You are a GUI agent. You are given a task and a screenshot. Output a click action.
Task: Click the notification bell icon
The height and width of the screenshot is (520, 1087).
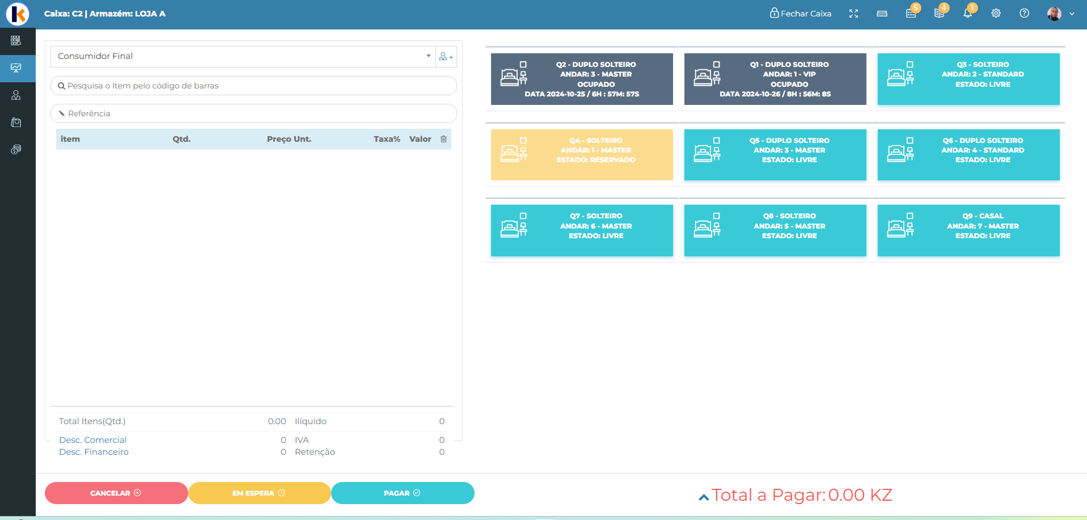tap(967, 14)
